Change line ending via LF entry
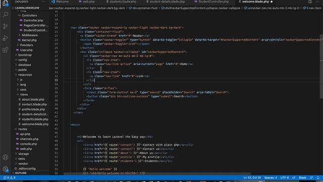 (294, 177)
